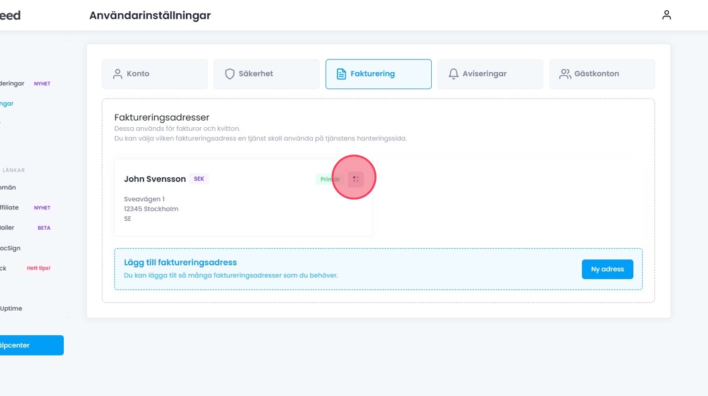Click the person icon on Konto tab
This screenshot has height=396, width=708.
118,74
